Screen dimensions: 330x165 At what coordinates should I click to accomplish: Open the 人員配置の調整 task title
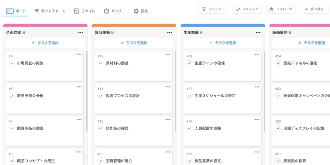click(208, 128)
